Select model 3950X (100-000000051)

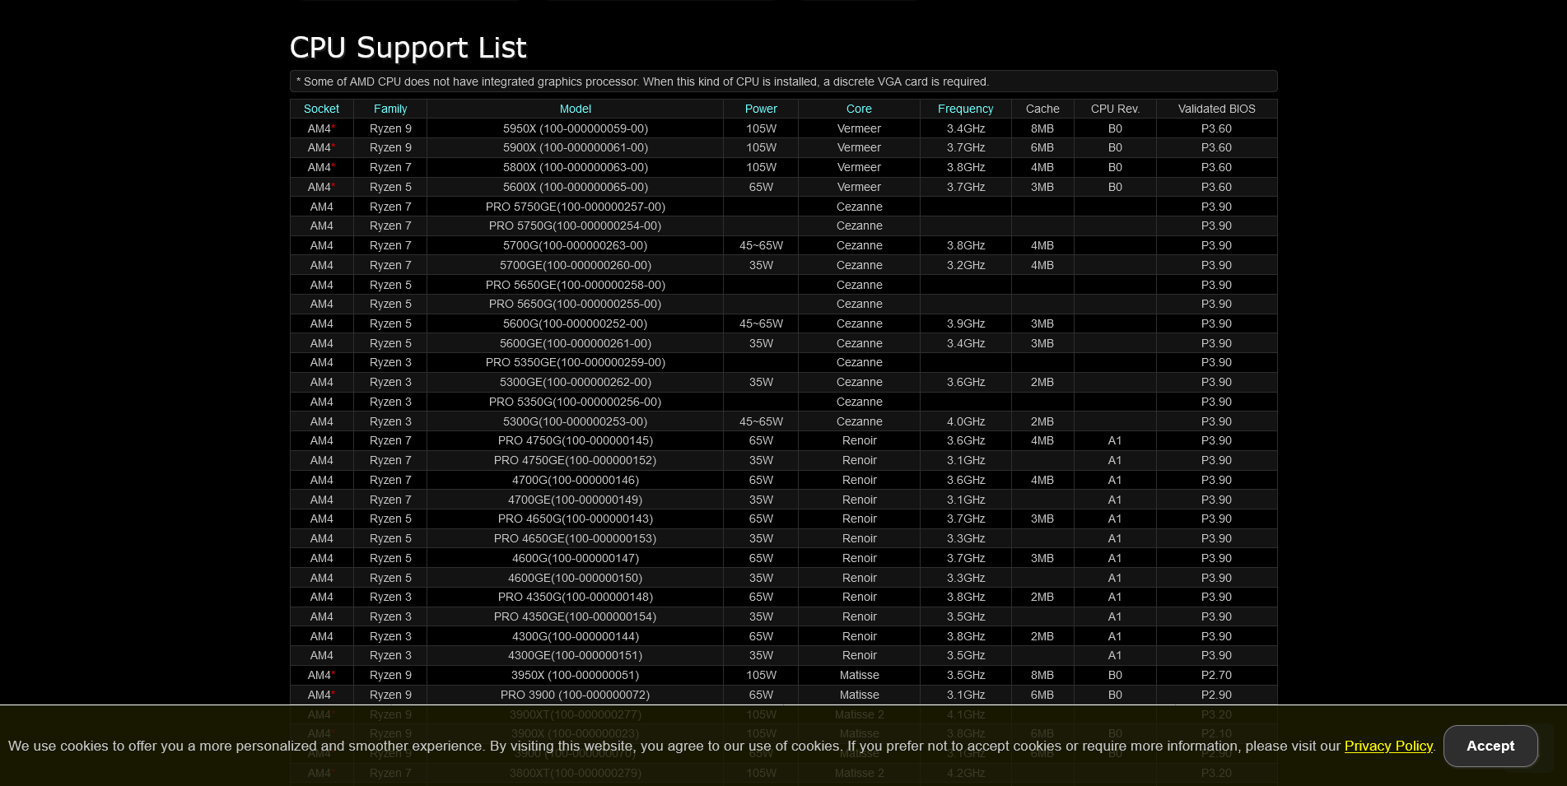click(x=576, y=675)
